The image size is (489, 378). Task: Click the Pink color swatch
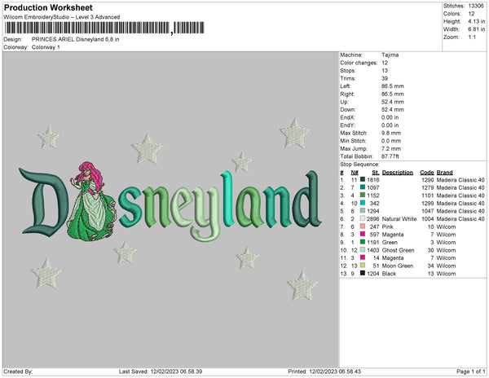click(363, 226)
